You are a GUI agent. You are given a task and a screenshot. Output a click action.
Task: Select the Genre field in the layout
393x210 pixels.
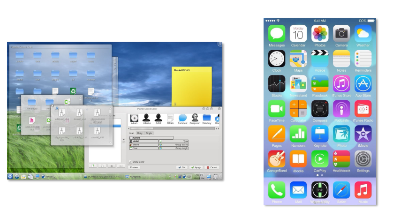144,145
